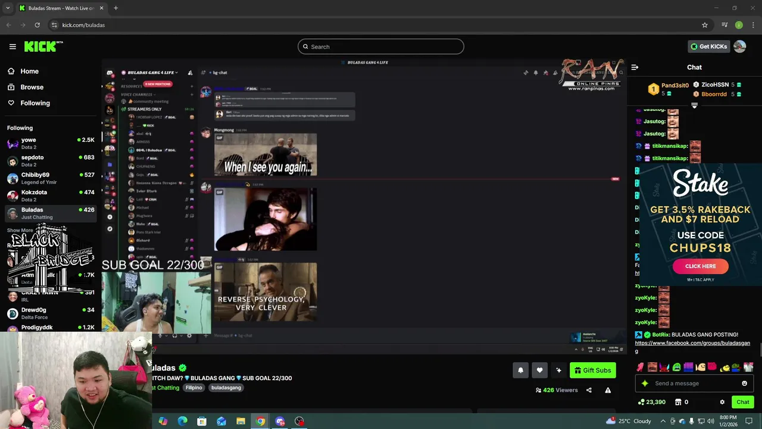Insert the red crab emote from quick emotes
This screenshot has height=429, width=762.
pos(664,367)
